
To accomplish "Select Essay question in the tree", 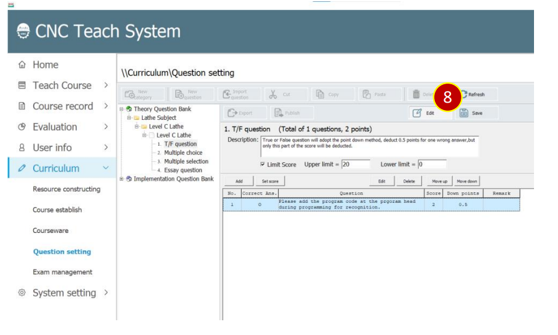I will click(183, 170).
